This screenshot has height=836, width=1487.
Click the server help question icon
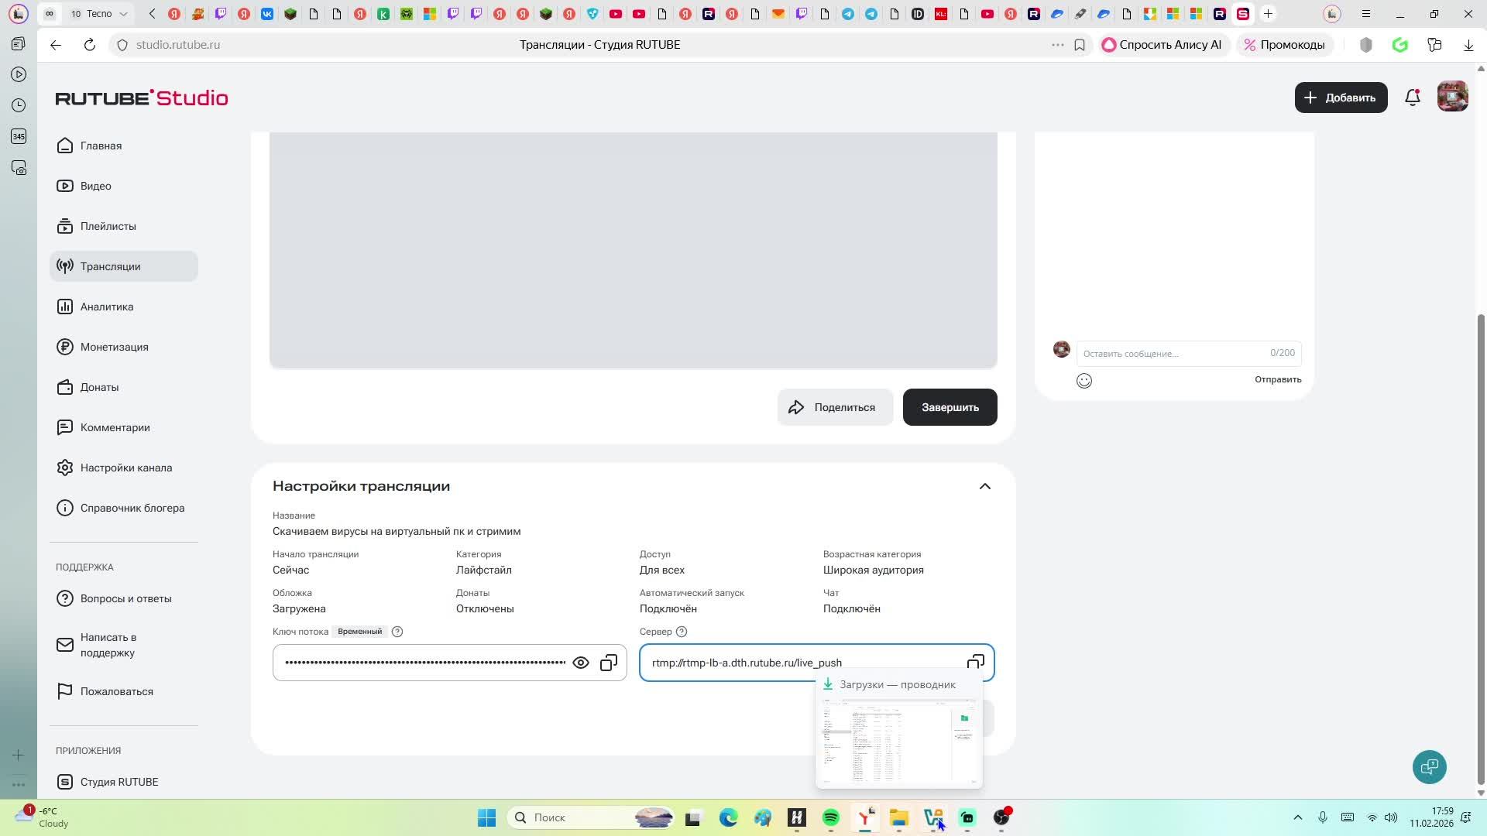682,632
